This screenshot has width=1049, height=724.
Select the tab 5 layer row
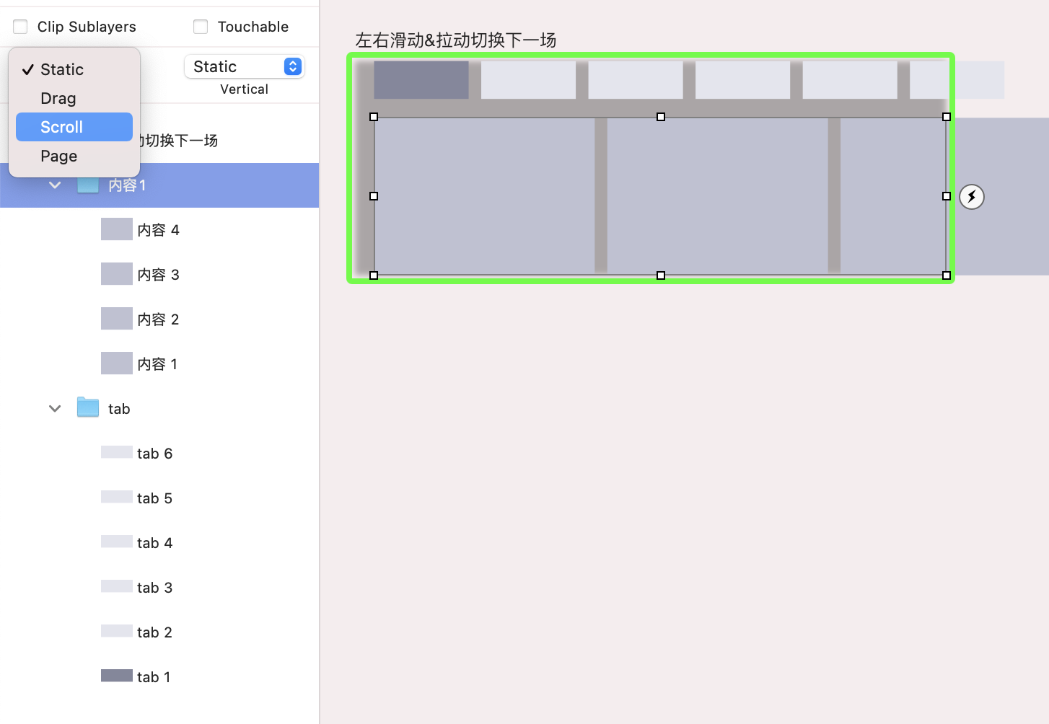click(155, 498)
